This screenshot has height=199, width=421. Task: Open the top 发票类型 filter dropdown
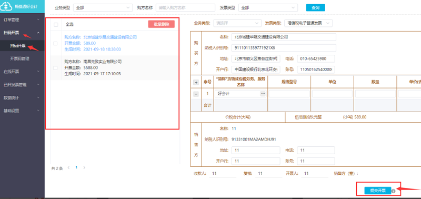click(x=268, y=8)
